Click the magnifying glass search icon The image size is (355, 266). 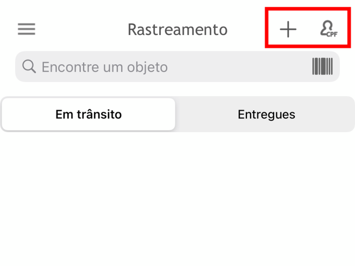coord(29,67)
